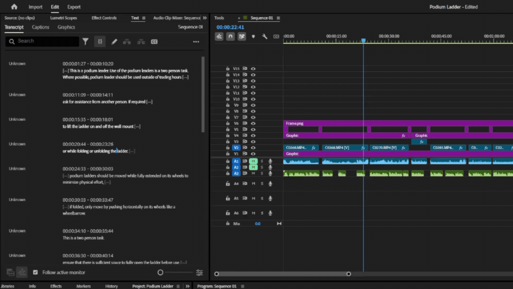Click the bottom-left transcript panel icon
Image resolution: width=513 pixels, height=289 pixels.
point(11,272)
